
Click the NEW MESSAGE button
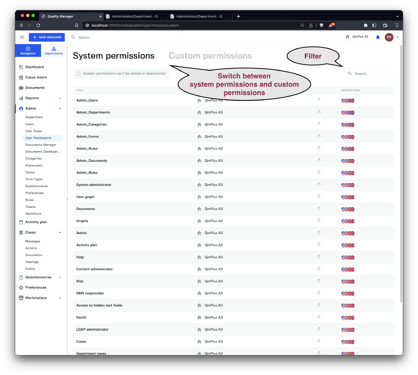pyautogui.click(x=47, y=37)
